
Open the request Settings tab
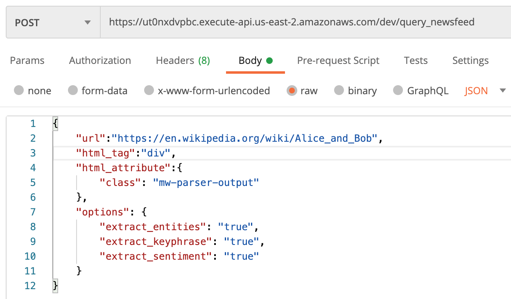click(470, 60)
